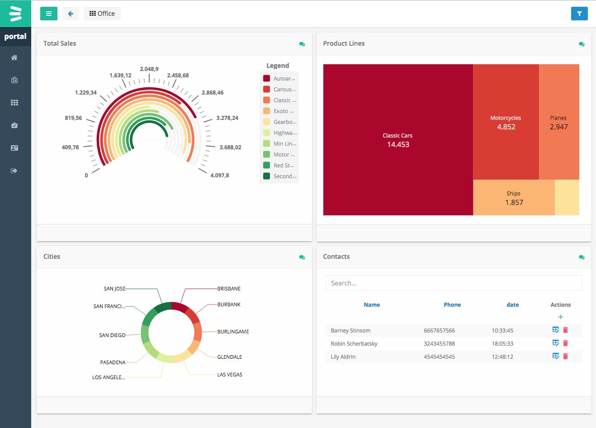
Task: Sort contacts by the Name column
Action: (372, 304)
